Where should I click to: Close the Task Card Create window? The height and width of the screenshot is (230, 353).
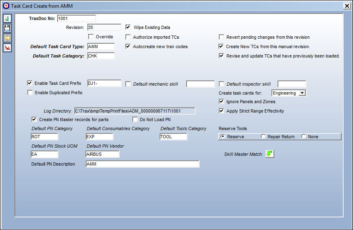(347, 6)
